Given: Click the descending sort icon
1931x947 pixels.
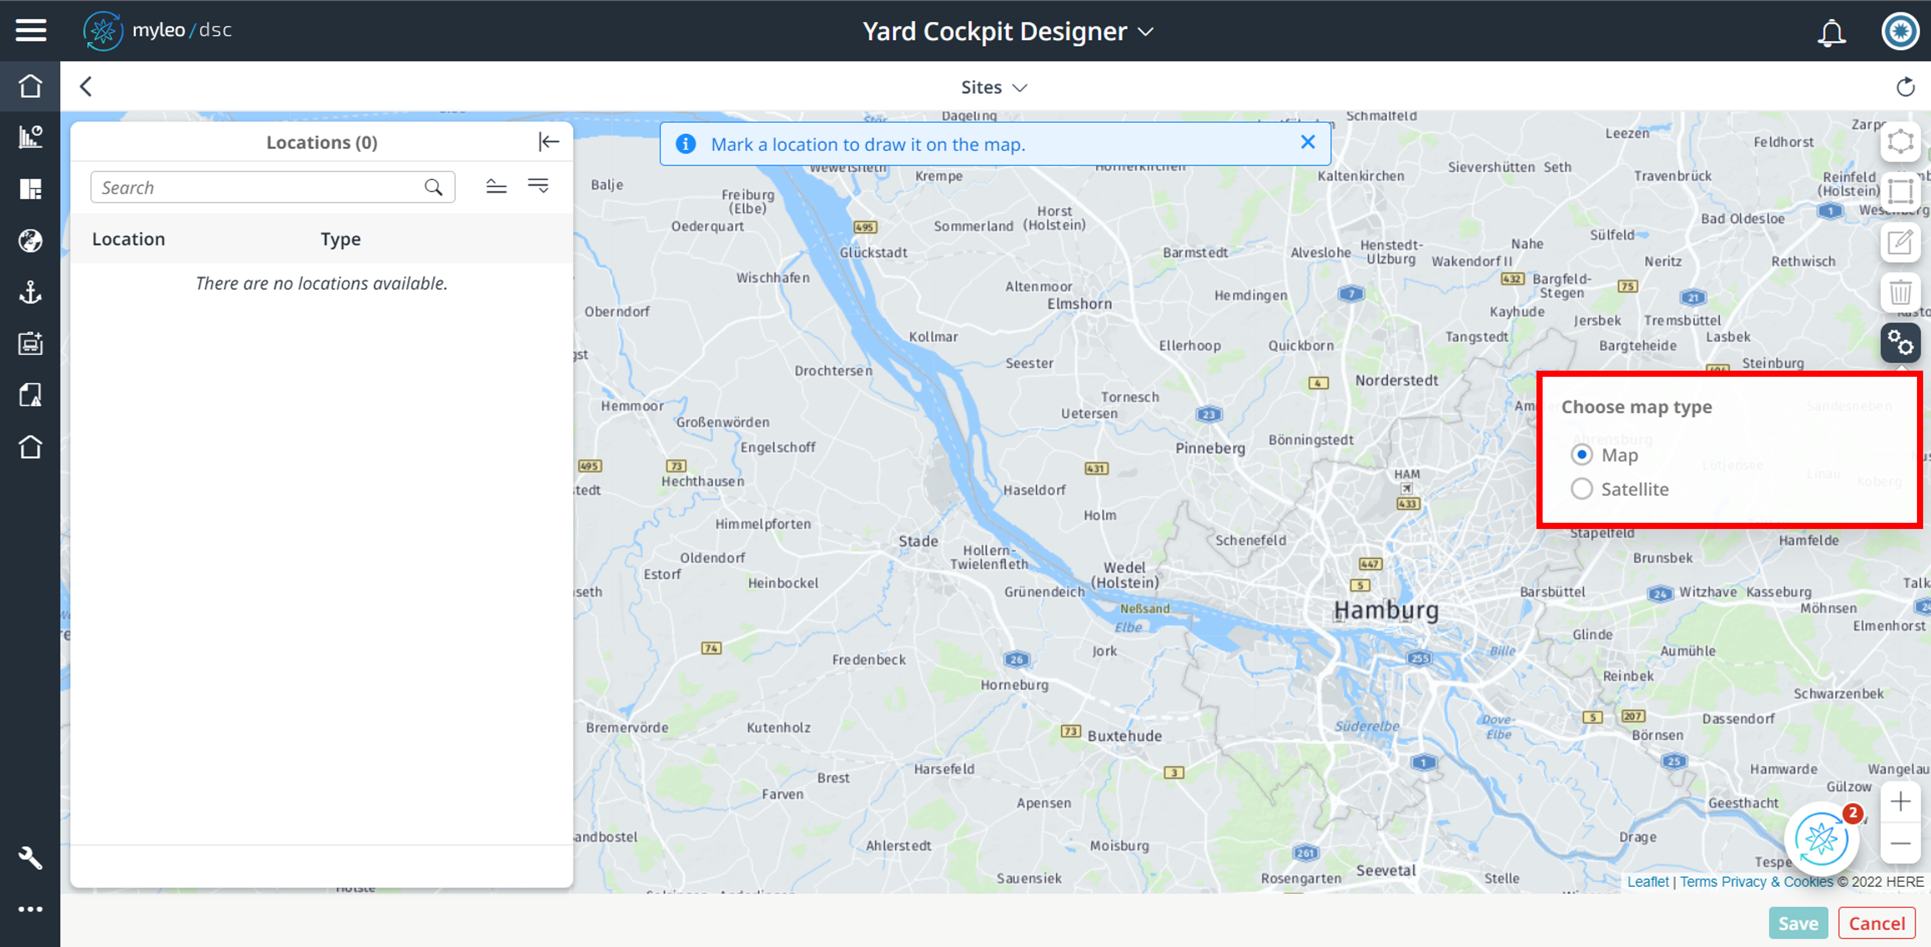Looking at the screenshot, I should 538,186.
